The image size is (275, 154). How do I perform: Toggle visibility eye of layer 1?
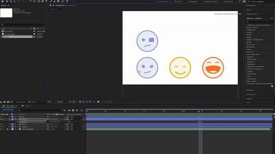pyautogui.click(x=1, y=117)
